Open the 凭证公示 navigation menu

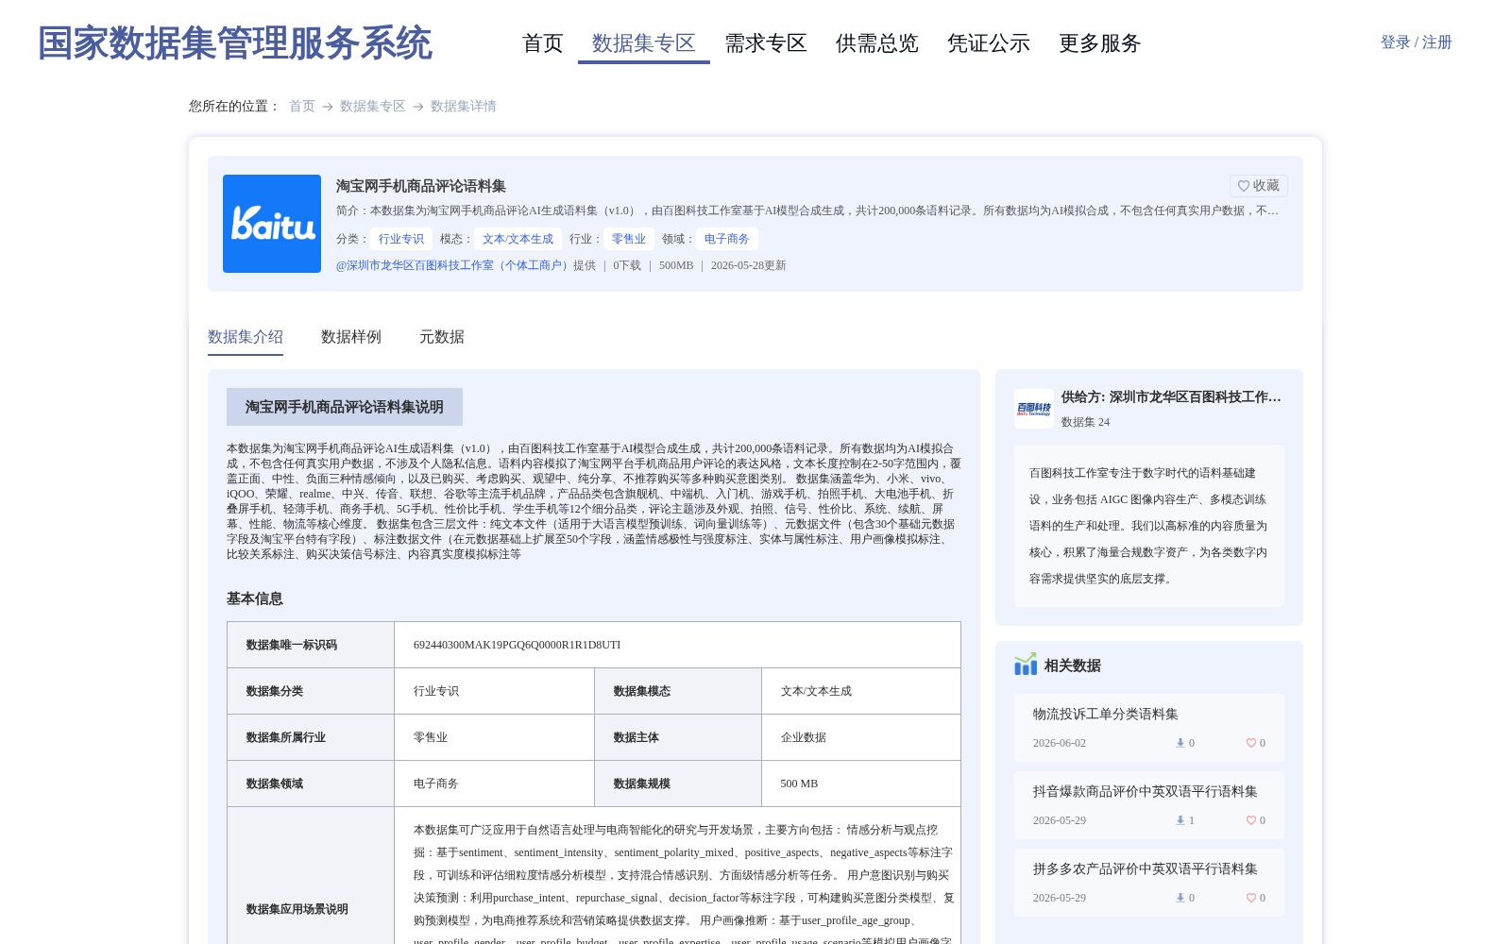[989, 43]
